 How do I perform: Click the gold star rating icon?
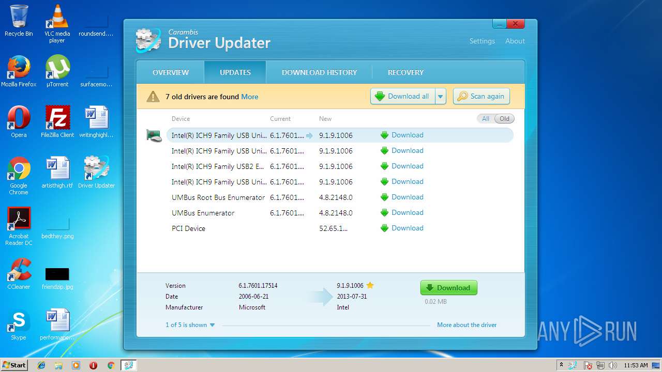pyautogui.click(x=370, y=285)
